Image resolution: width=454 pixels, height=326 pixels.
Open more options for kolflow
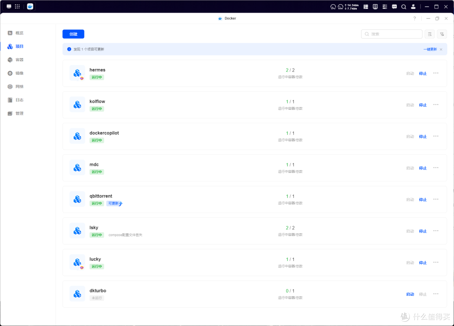tap(436, 105)
